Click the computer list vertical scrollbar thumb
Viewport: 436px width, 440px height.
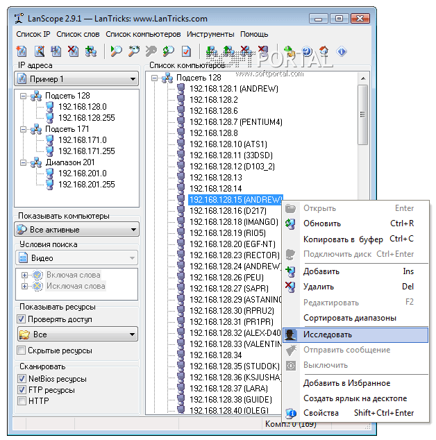362,115
